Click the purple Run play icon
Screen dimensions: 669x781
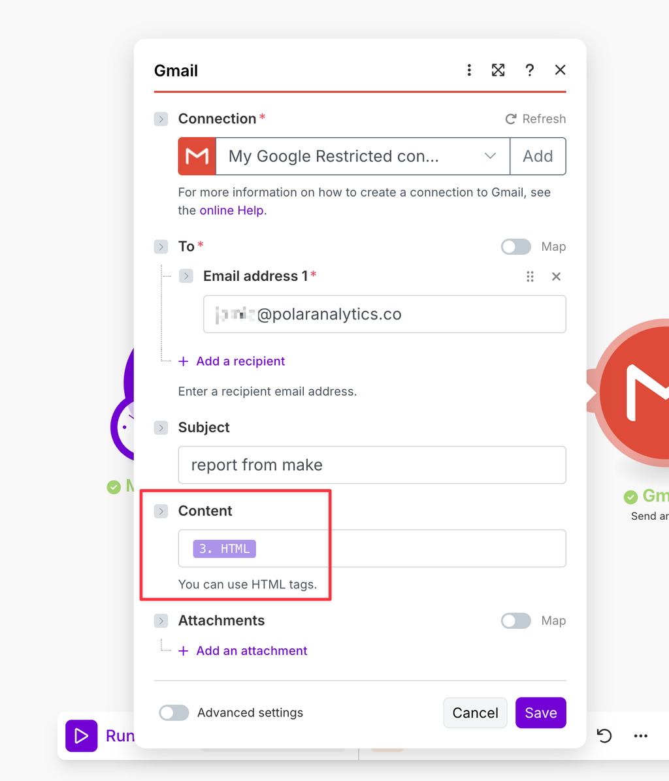(x=81, y=736)
